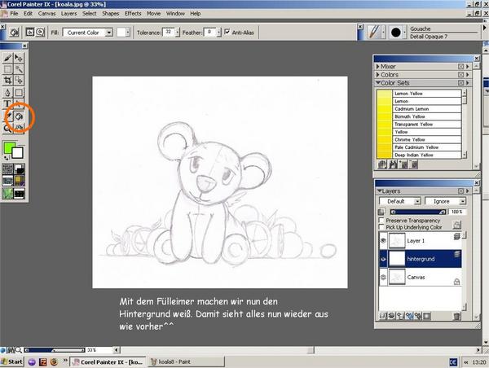Select the Canvas layer row

[x=420, y=277]
